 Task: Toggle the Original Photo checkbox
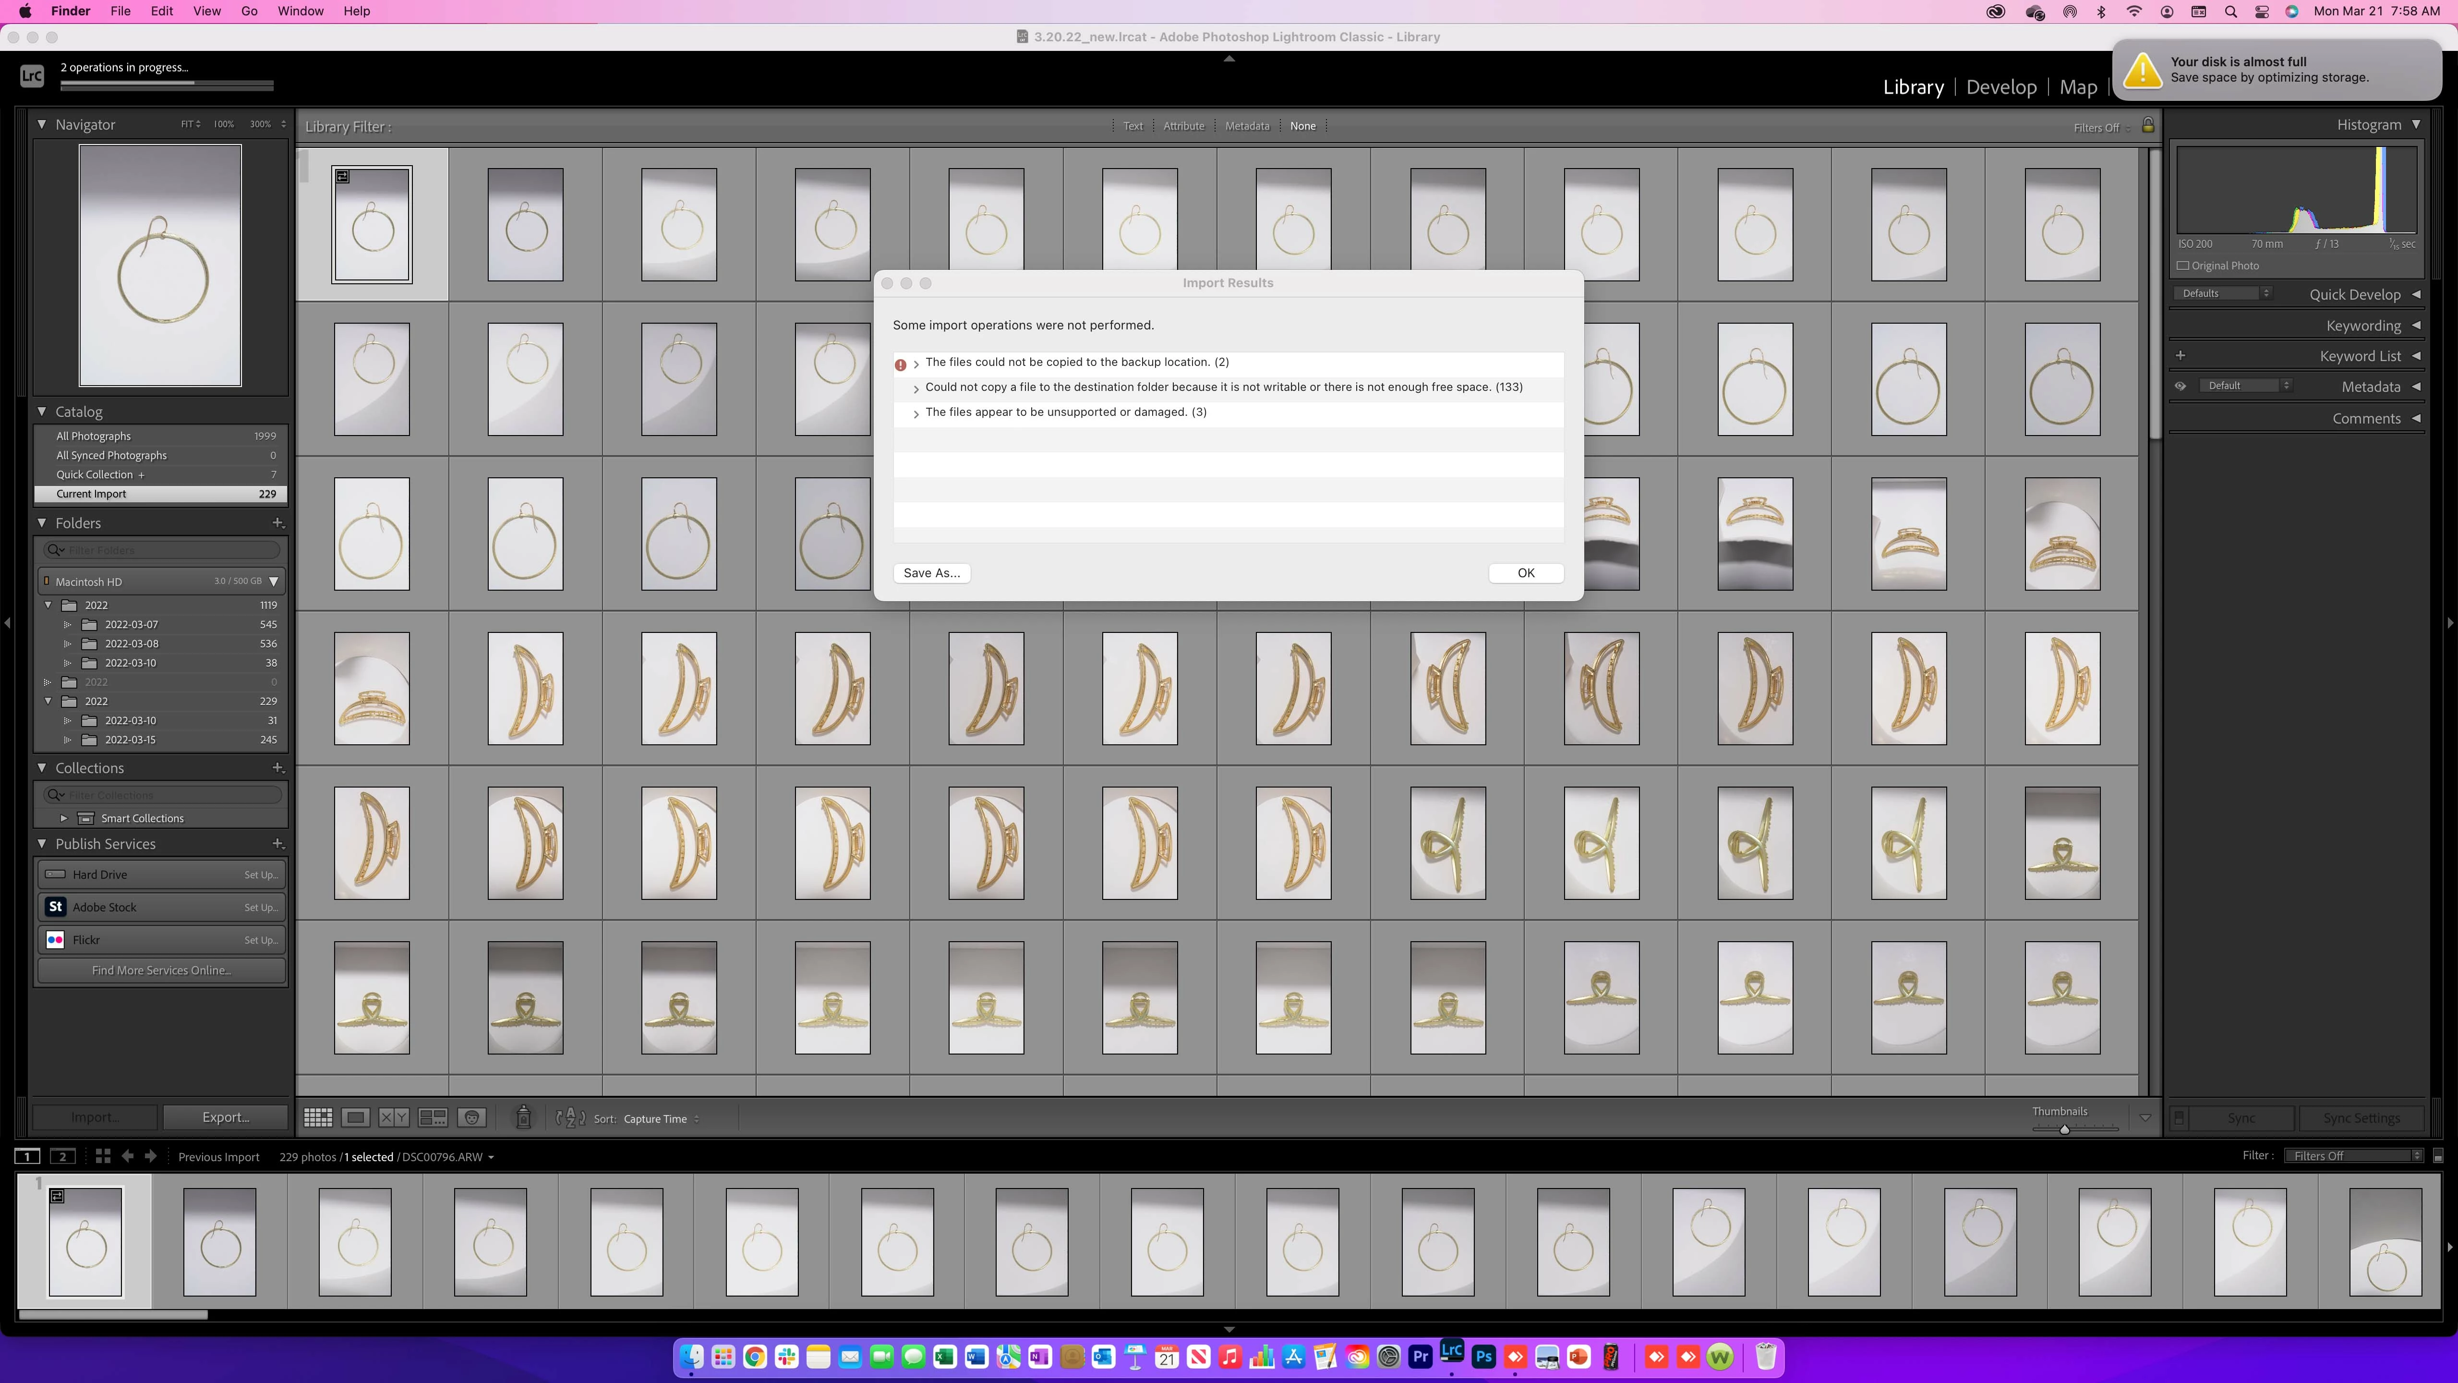[2183, 266]
